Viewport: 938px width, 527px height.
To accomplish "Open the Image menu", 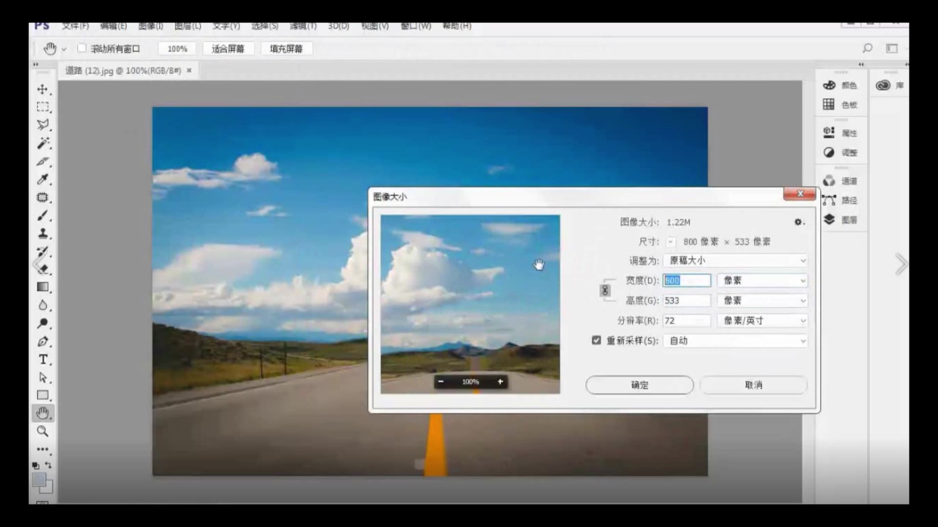I will click(x=150, y=26).
